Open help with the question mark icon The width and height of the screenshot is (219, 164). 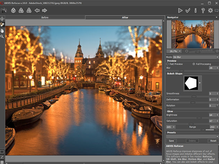pyautogui.click(x=203, y=10)
